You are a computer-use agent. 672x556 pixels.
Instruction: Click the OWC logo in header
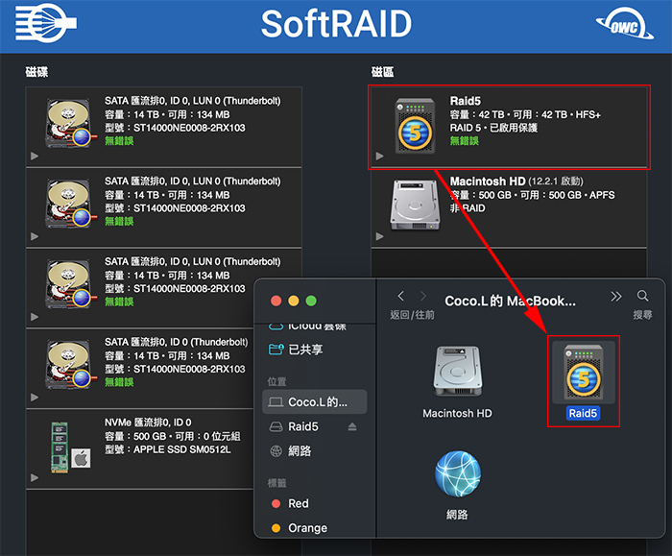pyautogui.click(x=625, y=24)
